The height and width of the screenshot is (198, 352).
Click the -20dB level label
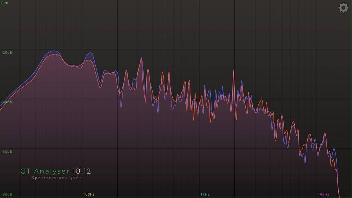tap(7, 53)
